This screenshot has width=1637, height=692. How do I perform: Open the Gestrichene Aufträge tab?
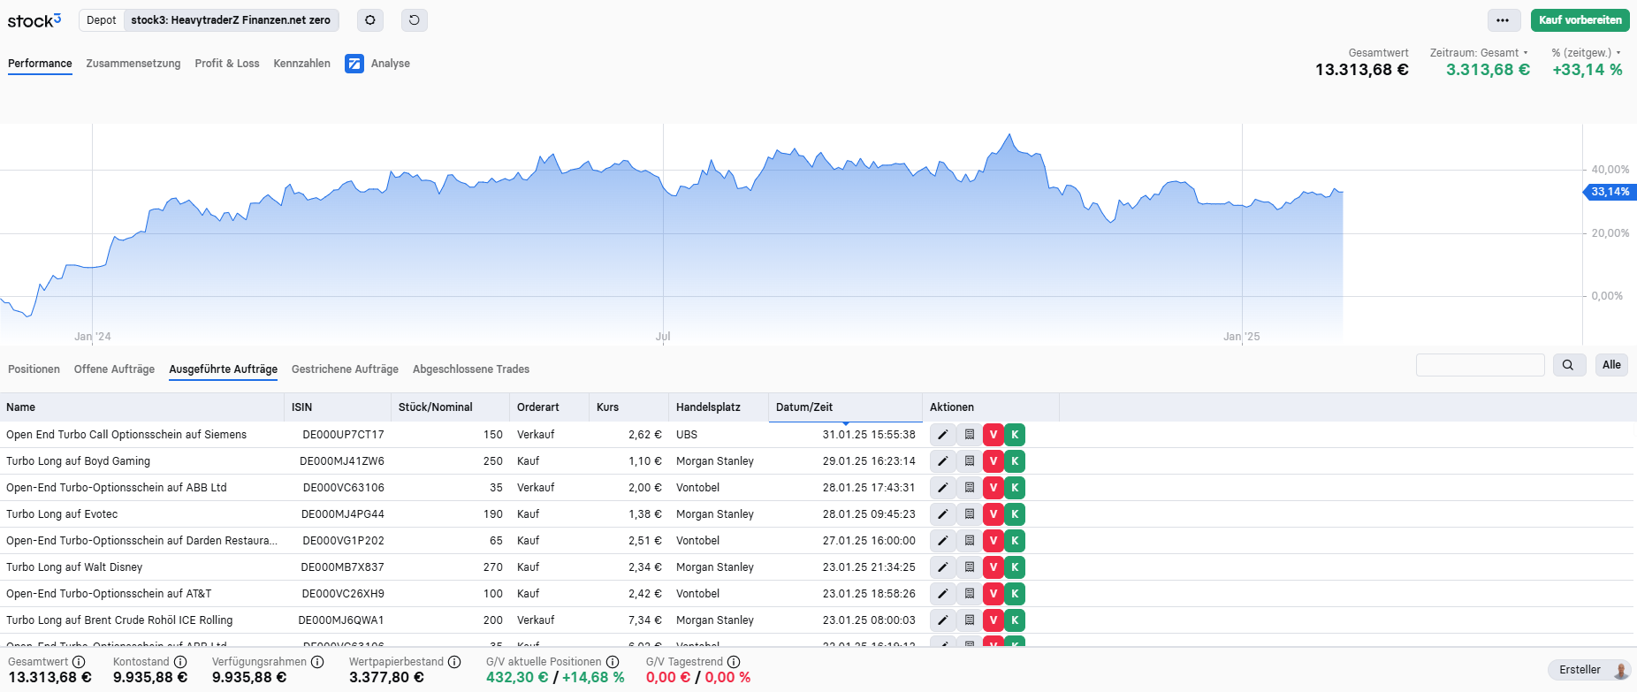345,369
